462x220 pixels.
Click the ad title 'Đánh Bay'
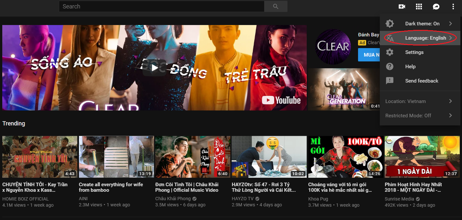click(x=369, y=35)
